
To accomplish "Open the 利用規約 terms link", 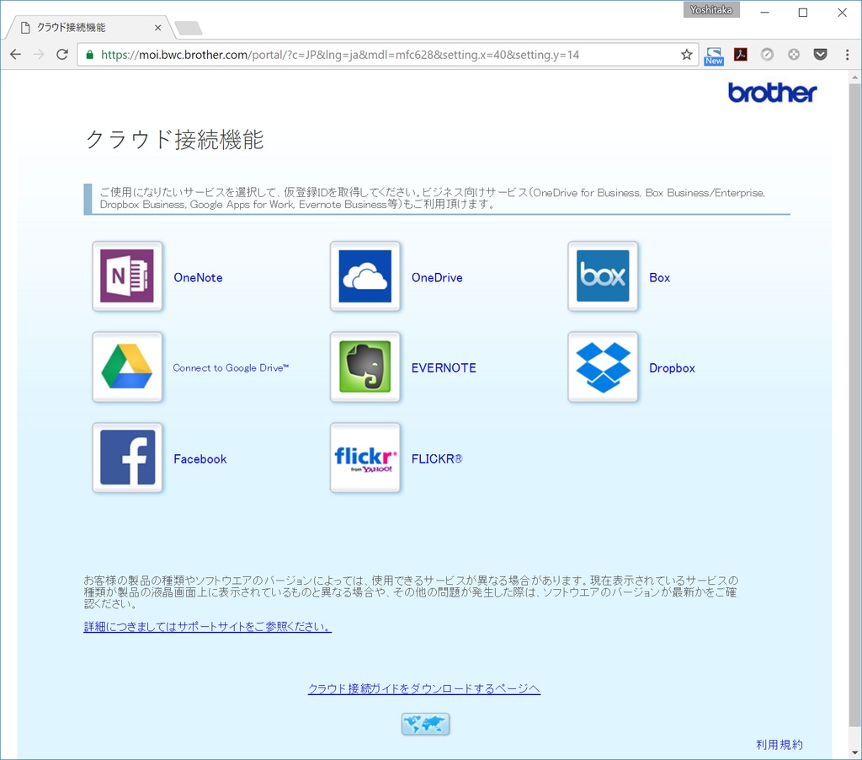I will 779,745.
